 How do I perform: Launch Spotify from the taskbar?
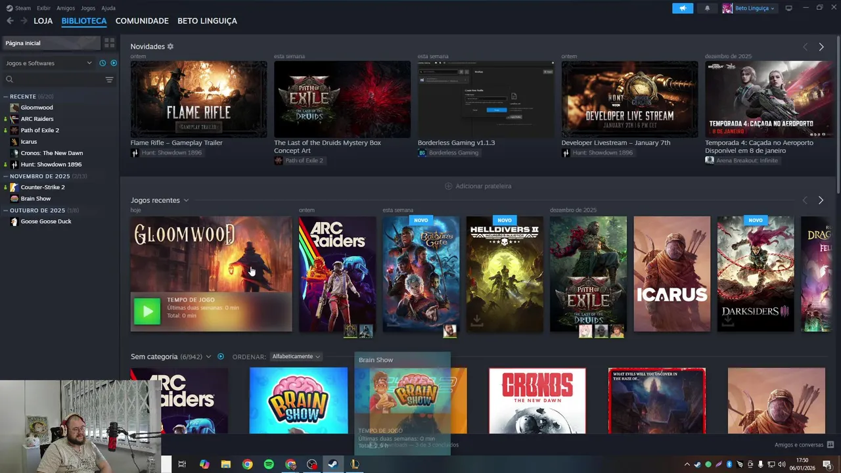269,464
